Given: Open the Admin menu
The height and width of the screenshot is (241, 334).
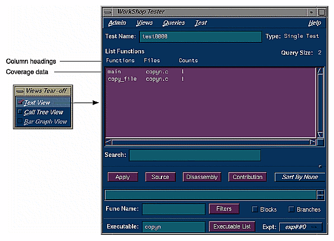Looking at the screenshot, I should point(117,23).
